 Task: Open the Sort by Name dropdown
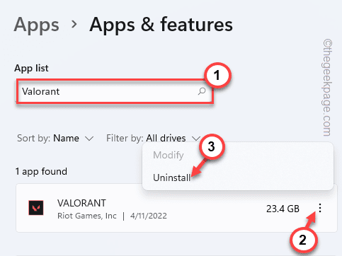pos(55,138)
